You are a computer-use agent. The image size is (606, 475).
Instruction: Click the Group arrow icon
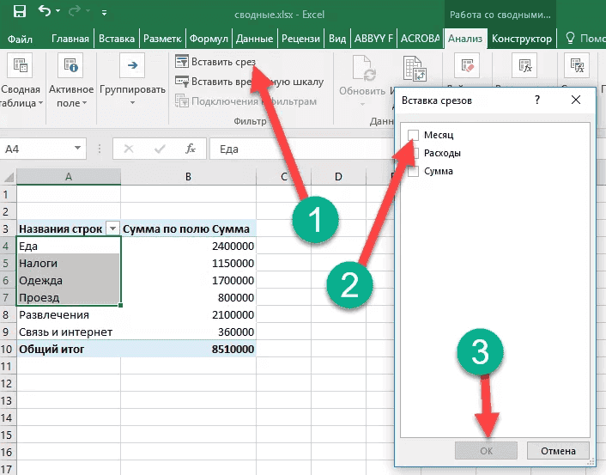point(132,65)
